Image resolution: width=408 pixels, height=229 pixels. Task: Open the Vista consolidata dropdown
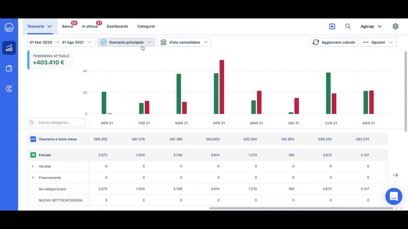184,42
